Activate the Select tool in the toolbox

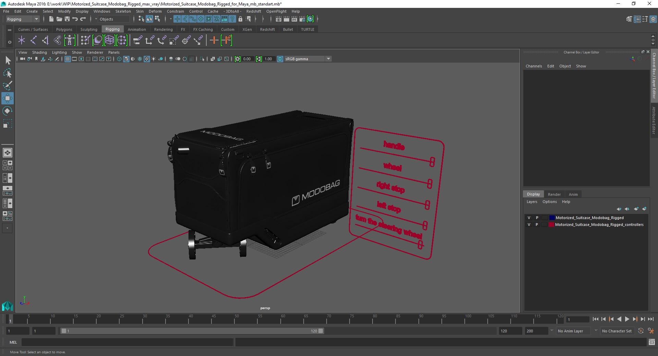click(x=8, y=61)
